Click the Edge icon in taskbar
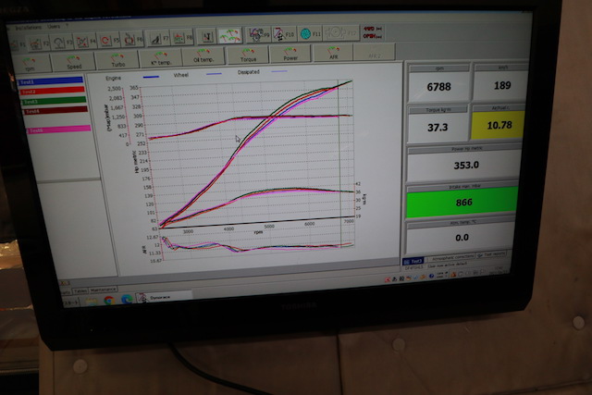The width and height of the screenshot is (592, 395). tap(126, 300)
